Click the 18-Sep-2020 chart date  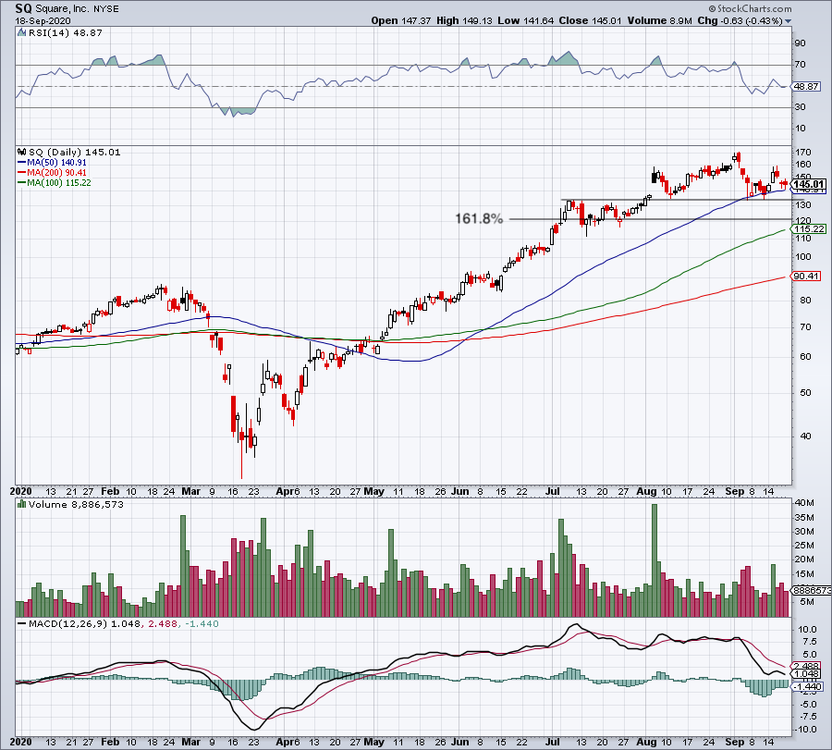click(43, 20)
